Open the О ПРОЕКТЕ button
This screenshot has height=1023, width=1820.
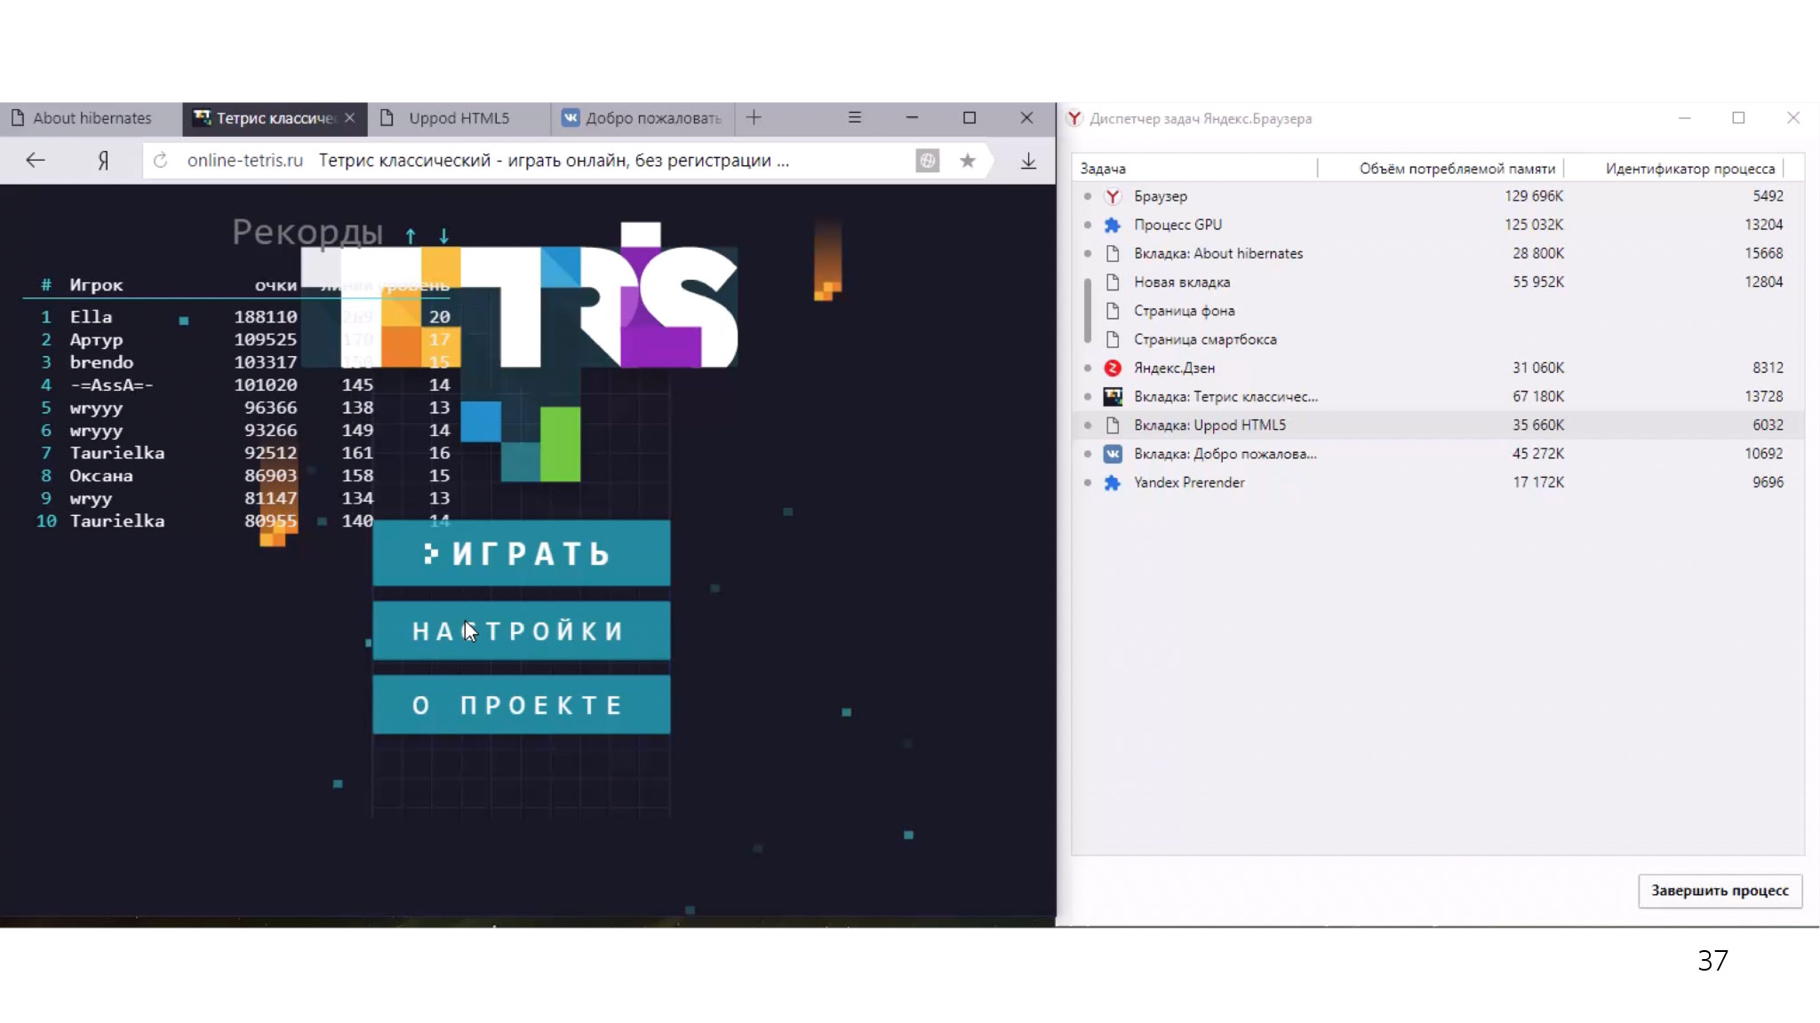[521, 705]
